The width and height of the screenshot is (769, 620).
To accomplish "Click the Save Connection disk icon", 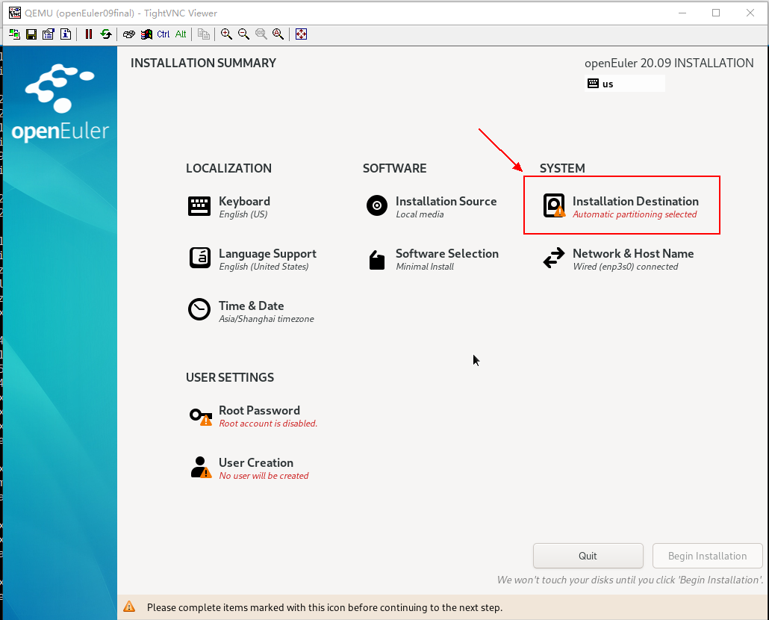I will [x=31, y=34].
